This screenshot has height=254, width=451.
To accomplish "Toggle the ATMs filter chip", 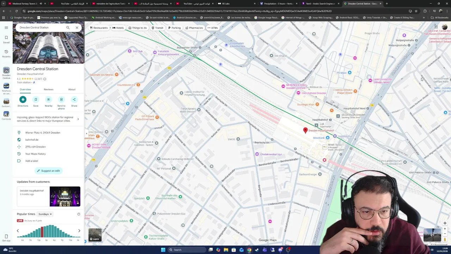I will click(212, 28).
